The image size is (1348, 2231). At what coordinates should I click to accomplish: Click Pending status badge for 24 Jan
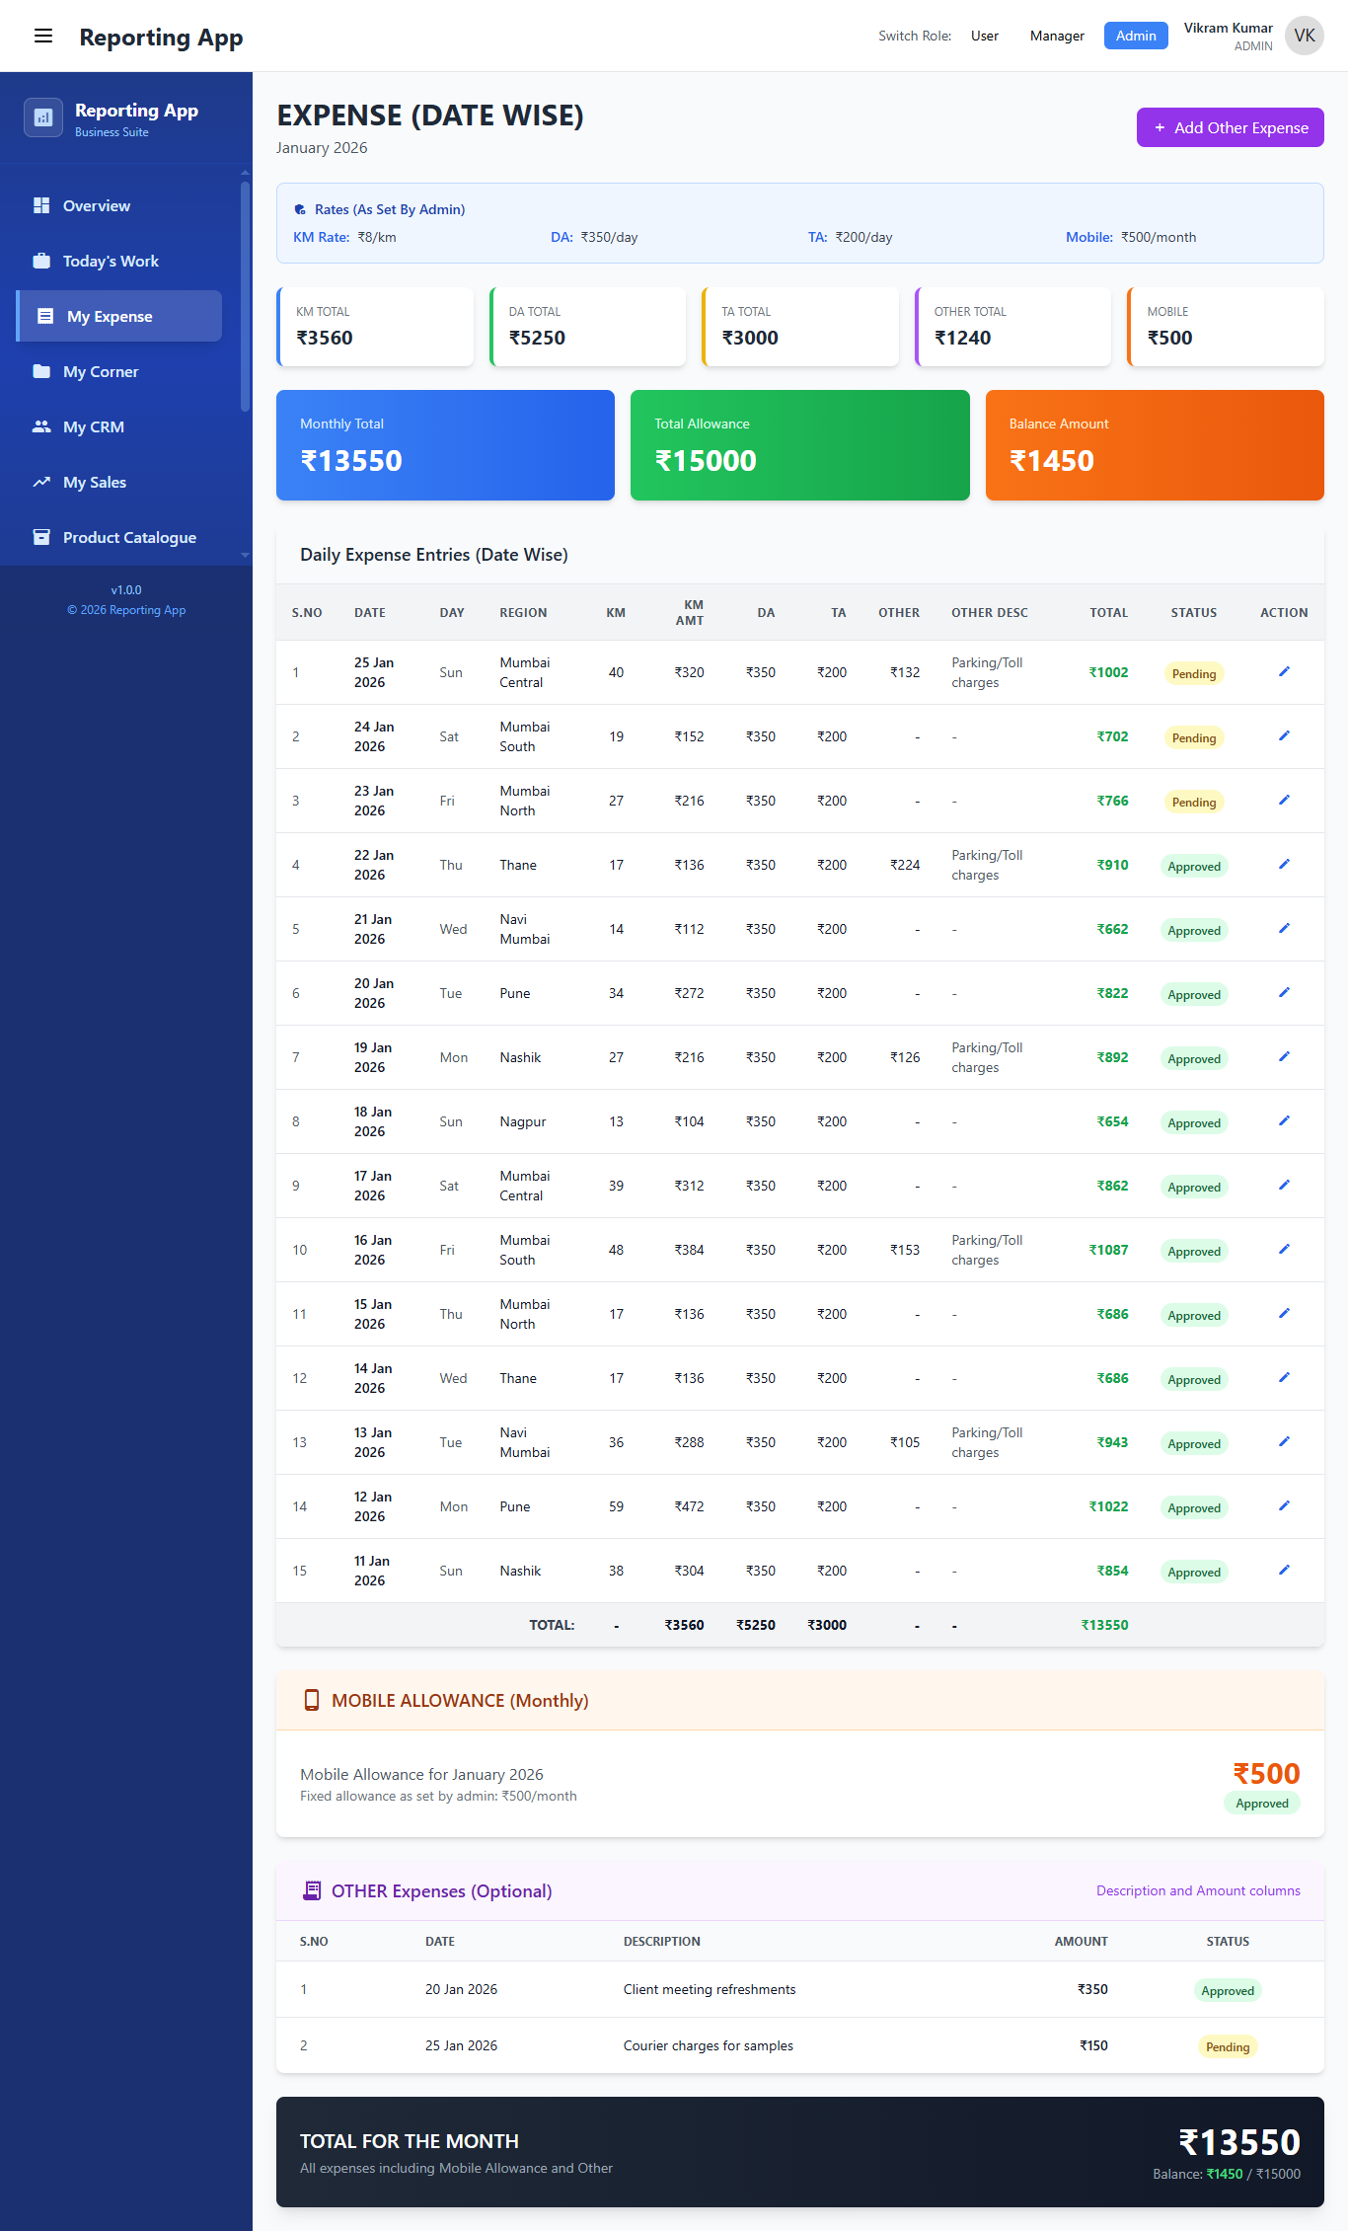click(x=1193, y=738)
